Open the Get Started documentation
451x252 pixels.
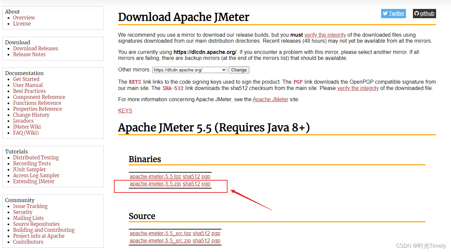tap(26, 79)
